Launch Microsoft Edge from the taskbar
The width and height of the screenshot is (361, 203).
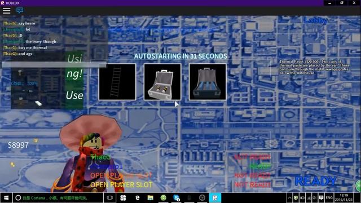click(x=137, y=198)
